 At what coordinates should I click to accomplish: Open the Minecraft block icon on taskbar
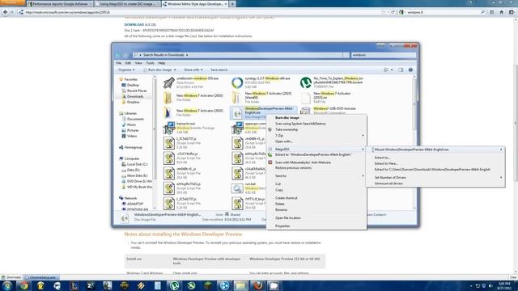click(x=208, y=285)
